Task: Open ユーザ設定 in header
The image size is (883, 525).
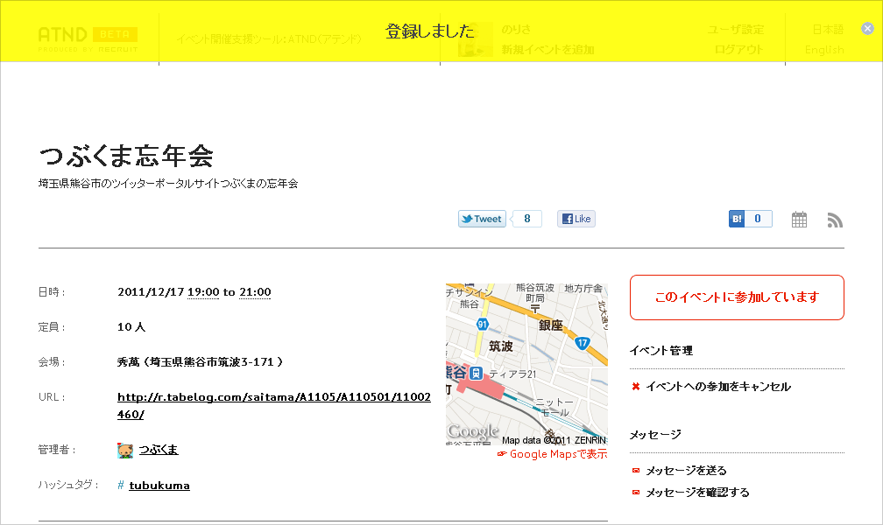Action: (x=736, y=29)
